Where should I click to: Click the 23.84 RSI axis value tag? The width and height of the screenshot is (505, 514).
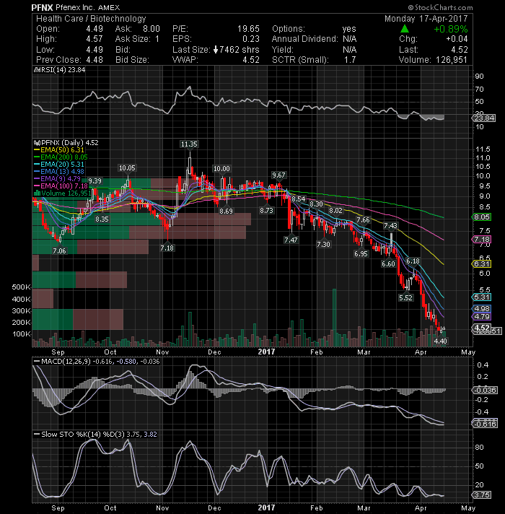[483, 118]
